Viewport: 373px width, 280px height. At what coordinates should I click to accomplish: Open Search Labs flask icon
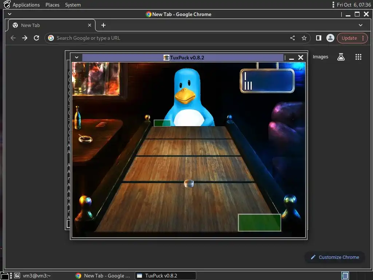point(341,57)
